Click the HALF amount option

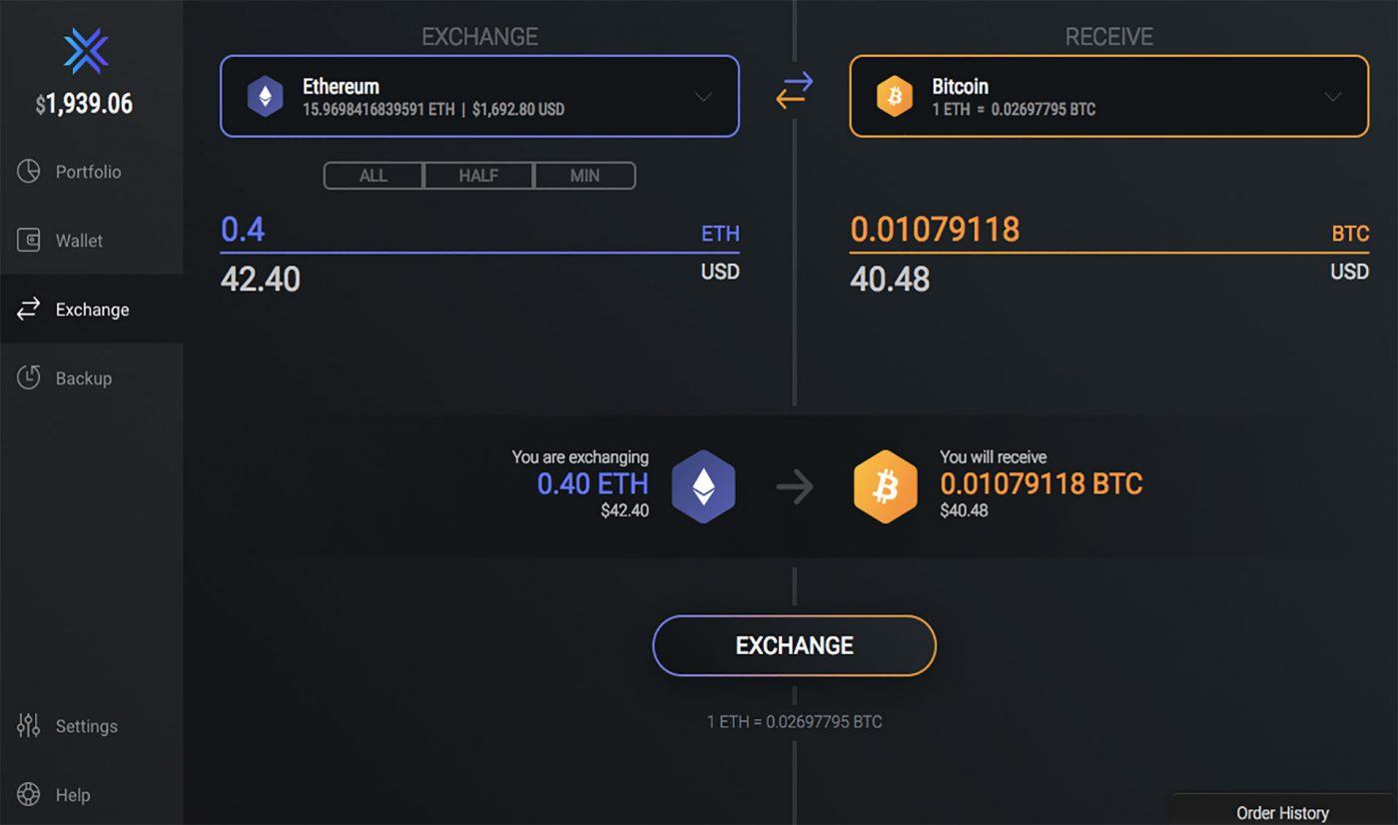[478, 175]
